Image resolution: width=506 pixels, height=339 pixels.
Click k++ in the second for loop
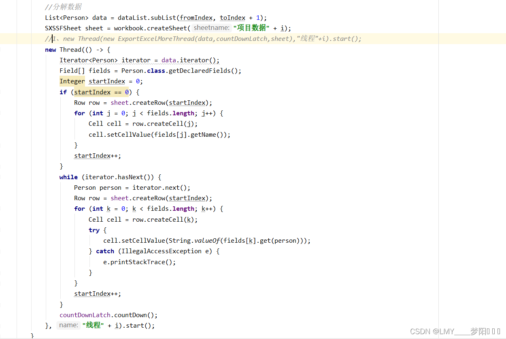(x=207, y=209)
